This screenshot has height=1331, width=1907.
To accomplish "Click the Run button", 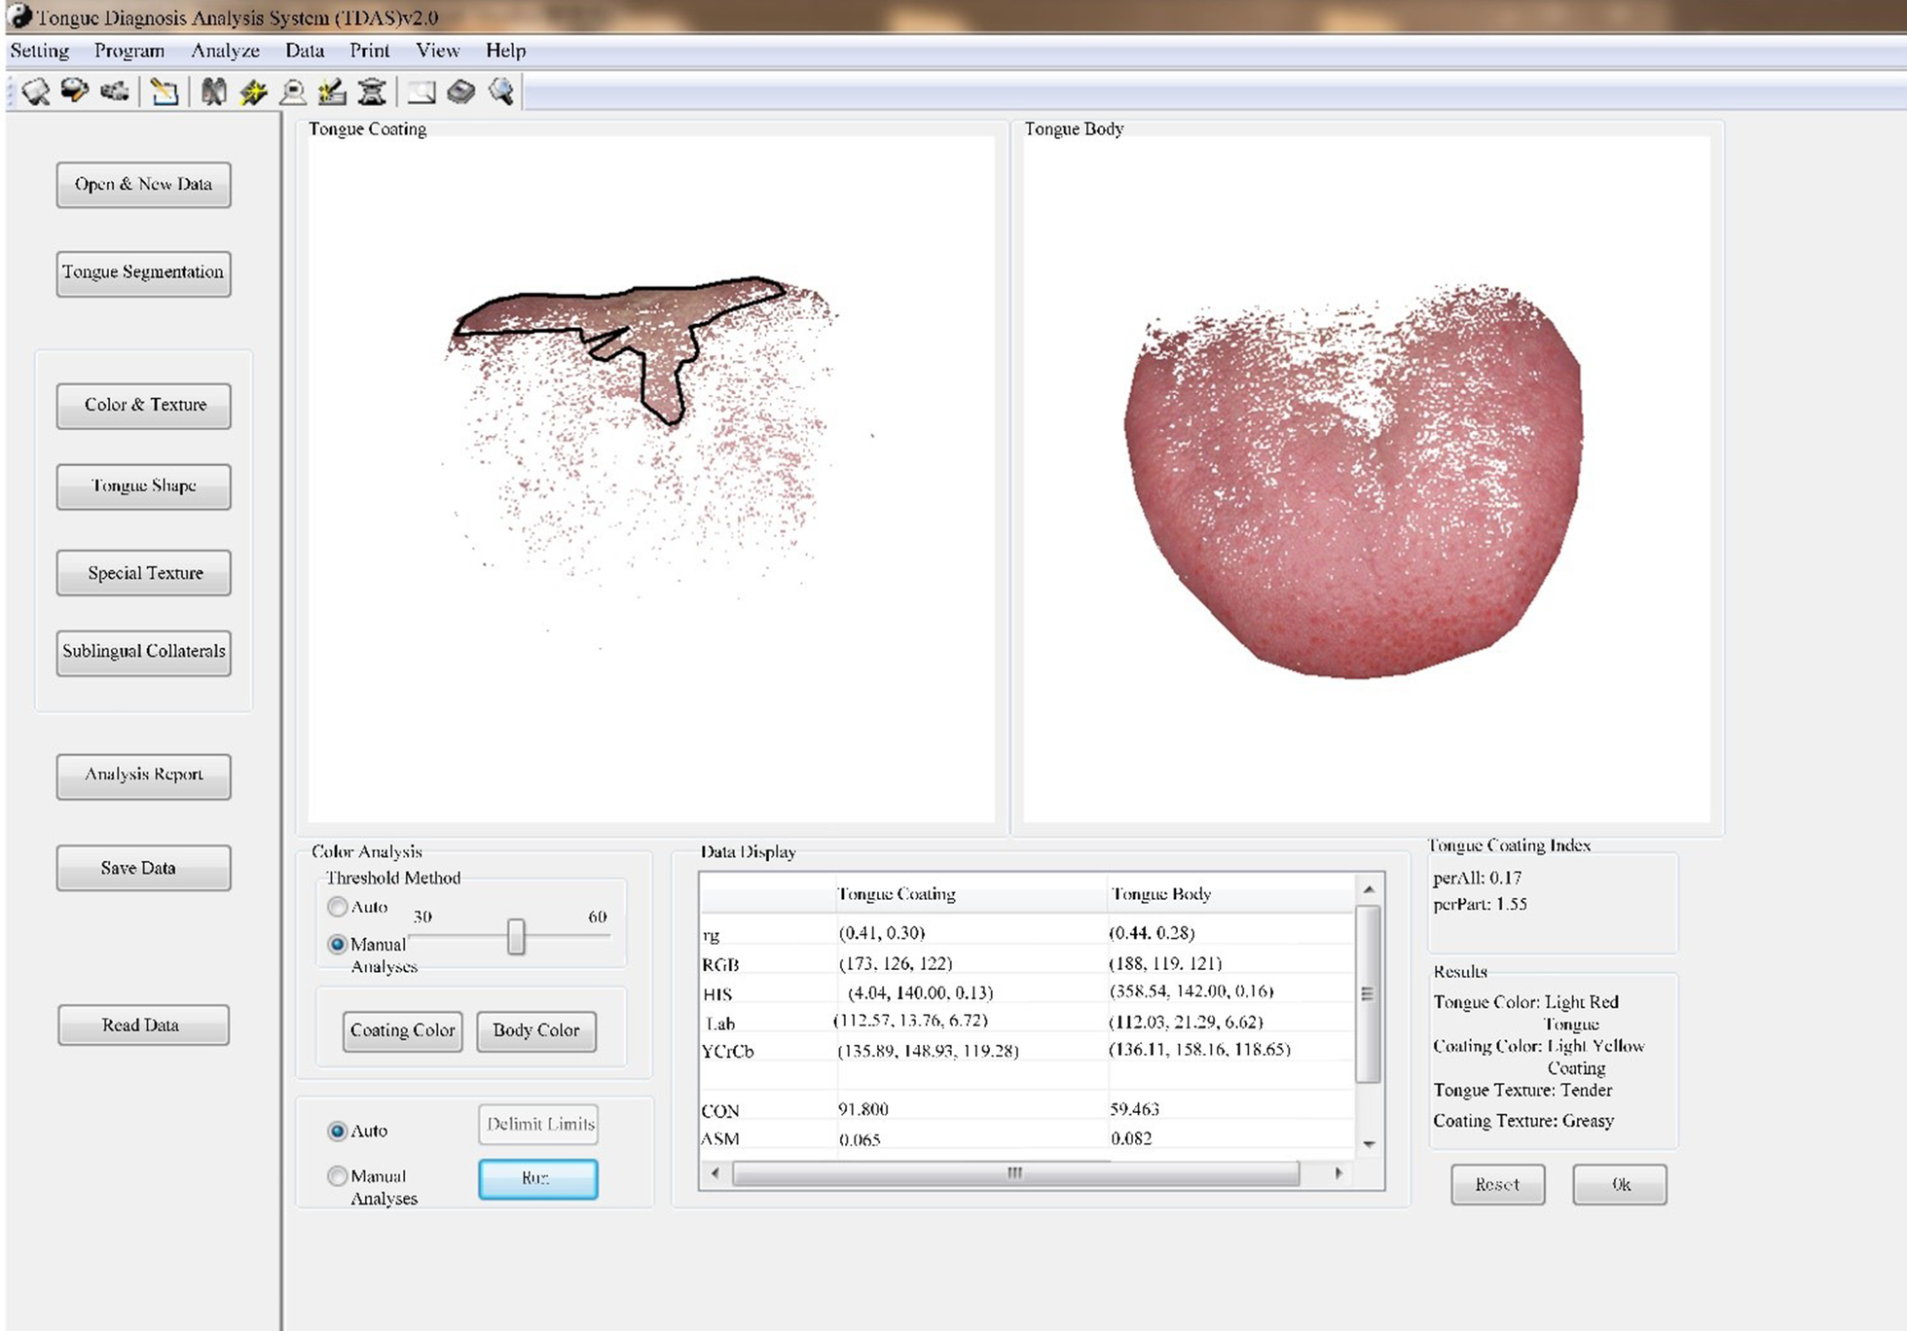I will pos(538,1178).
